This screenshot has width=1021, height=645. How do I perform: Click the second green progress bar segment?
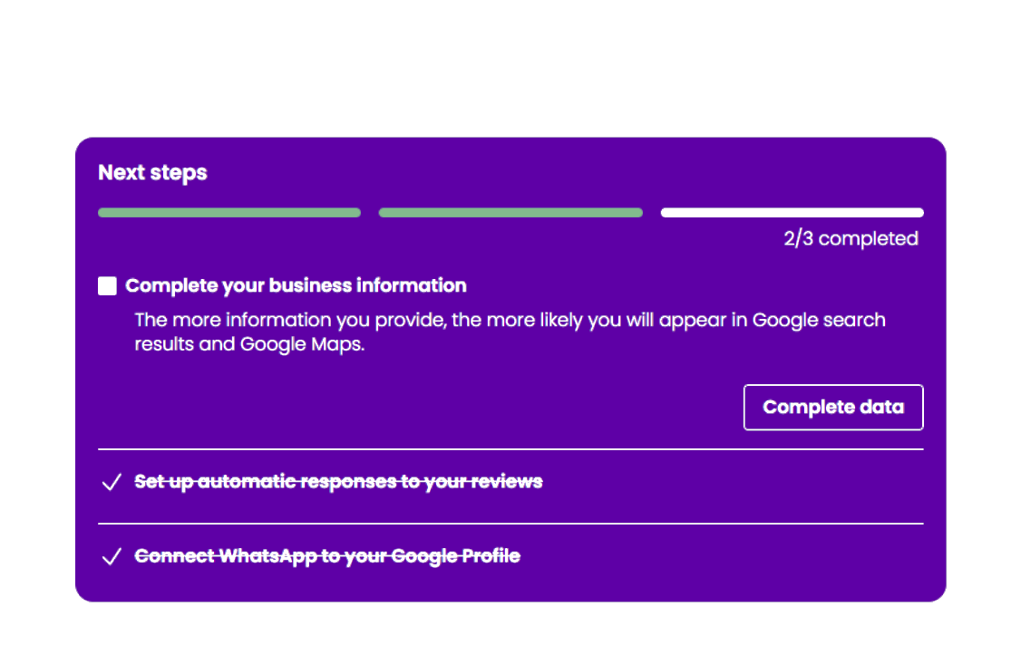point(510,213)
